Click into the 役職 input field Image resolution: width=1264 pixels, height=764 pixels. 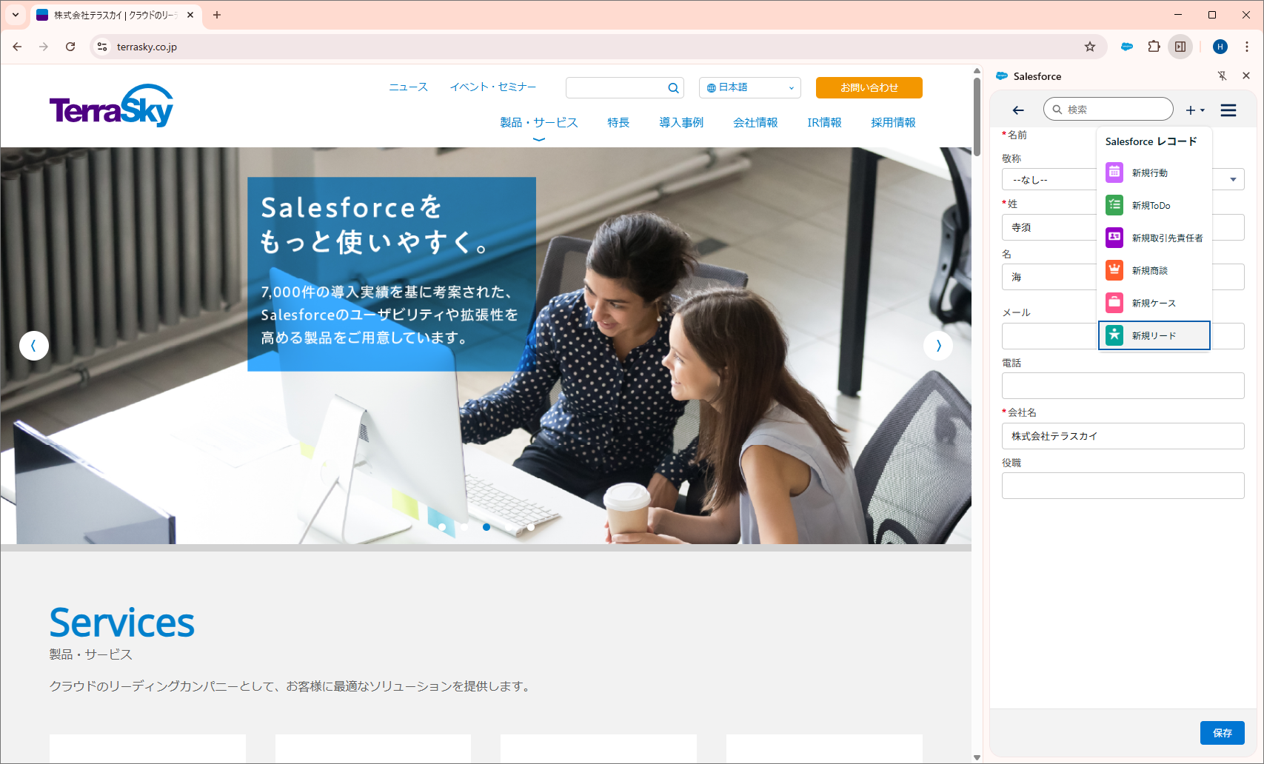pos(1123,486)
